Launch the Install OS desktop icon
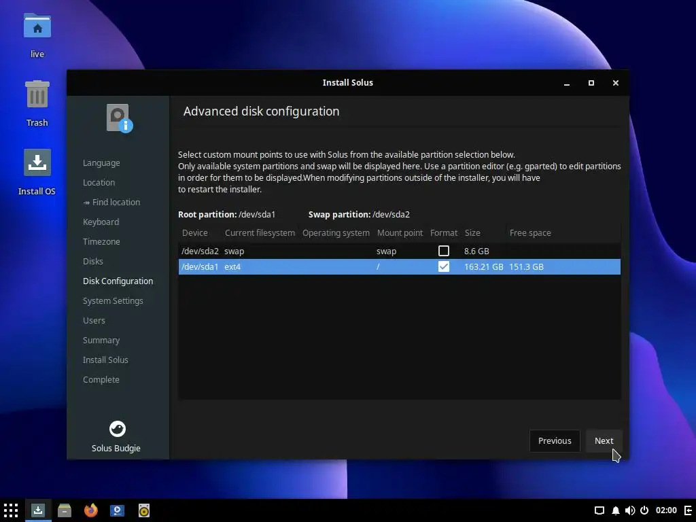The image size is (696, 522). click(x=37, y=162)
